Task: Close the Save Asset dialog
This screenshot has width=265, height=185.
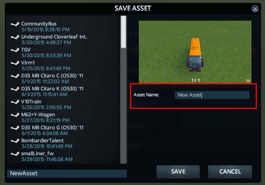Action: pyautogui.click(x=255, y=8)
